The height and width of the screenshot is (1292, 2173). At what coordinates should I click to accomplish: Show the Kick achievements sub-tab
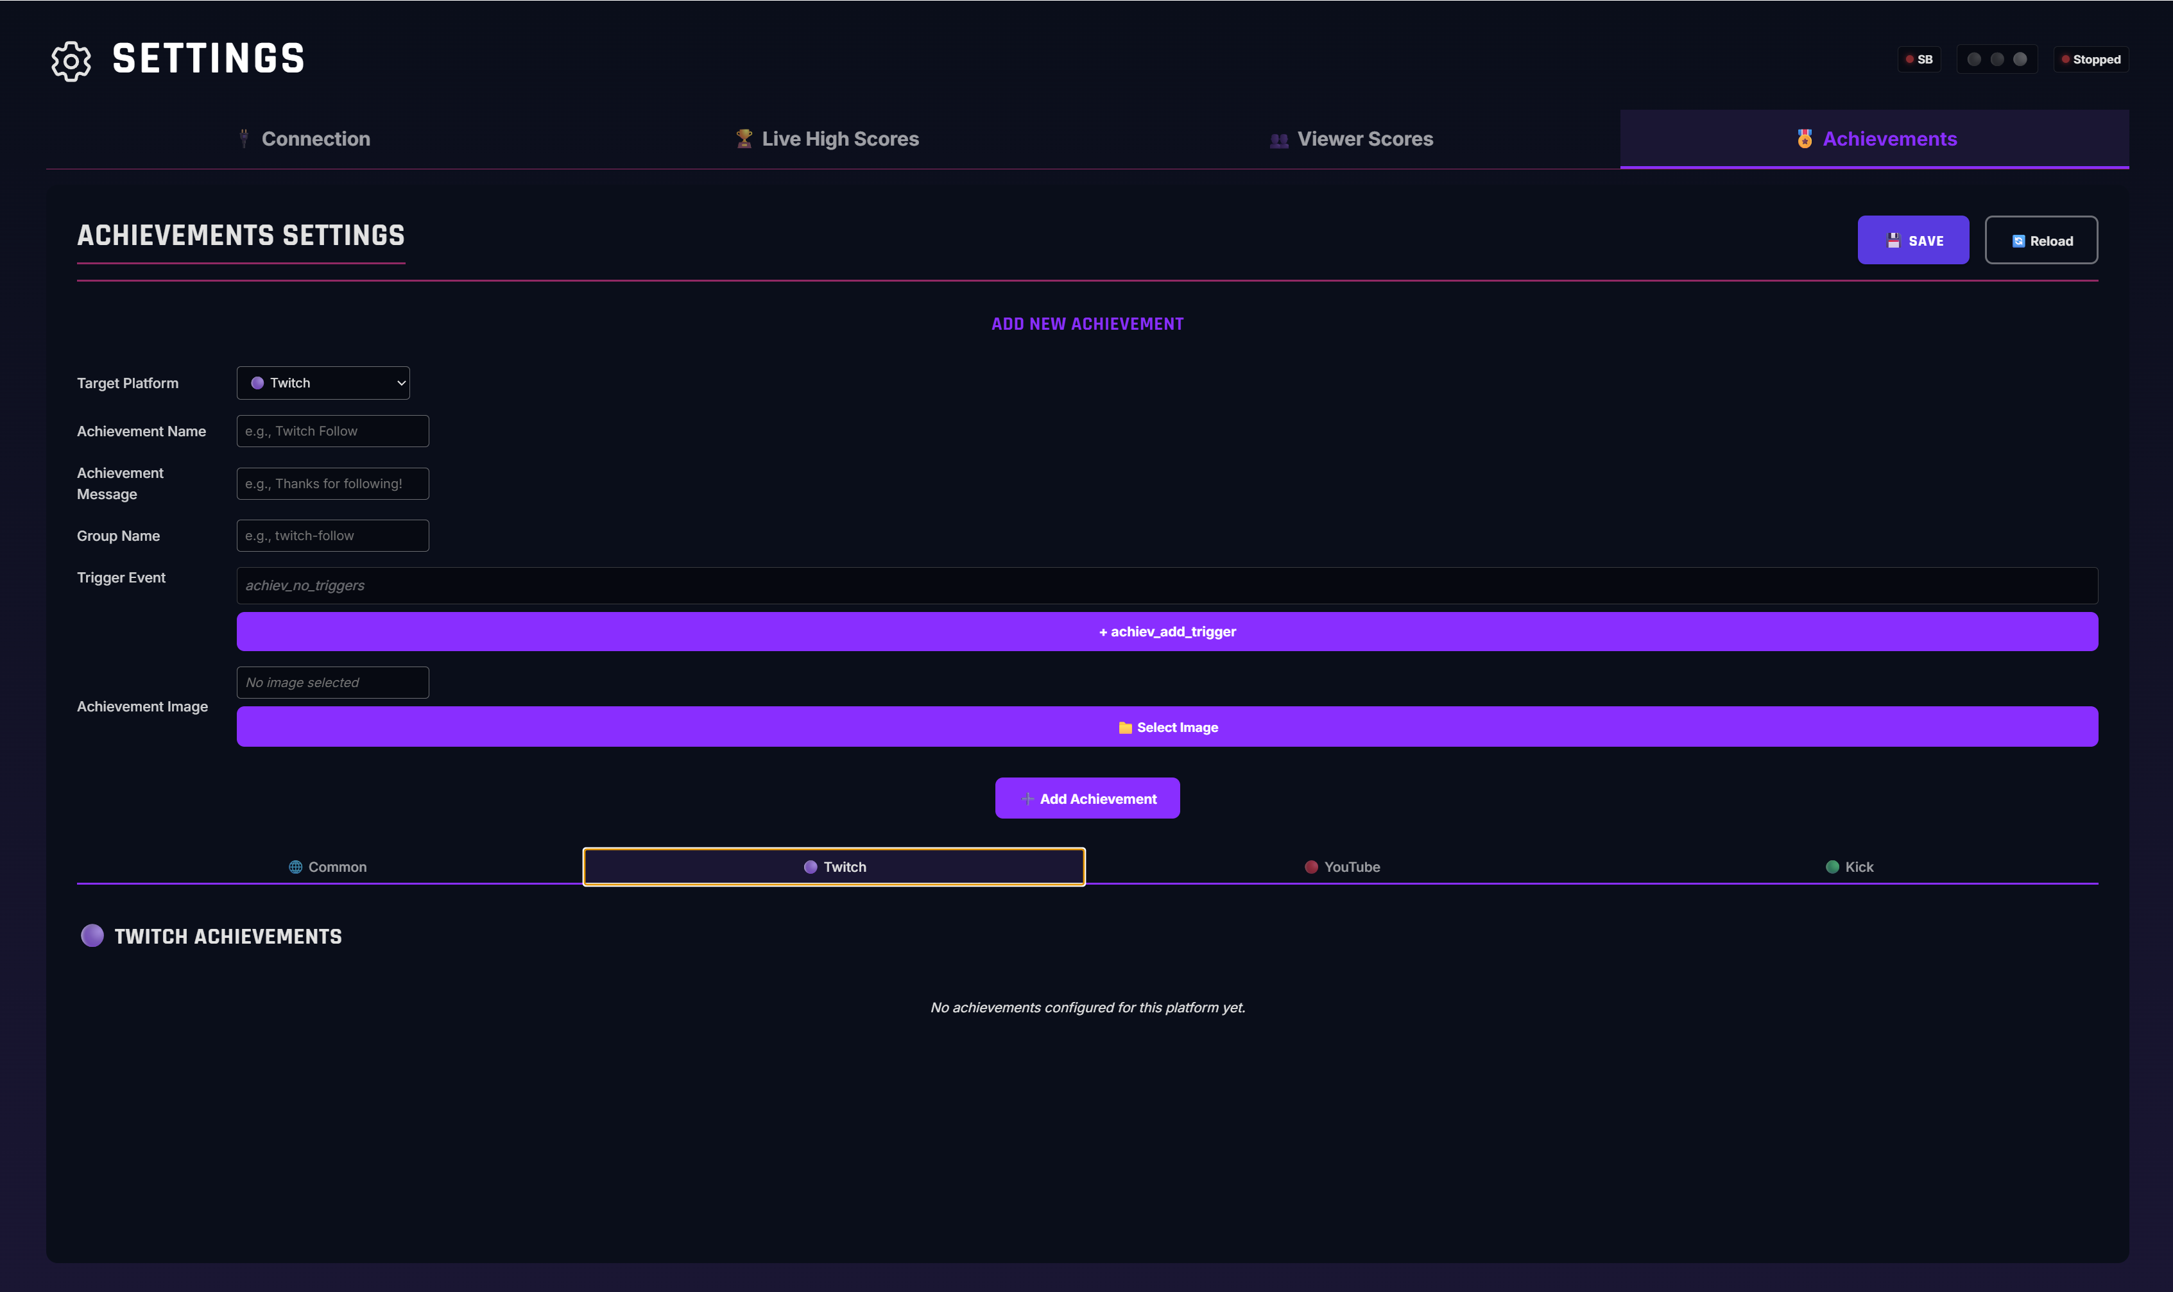(x=1849, y=867)
